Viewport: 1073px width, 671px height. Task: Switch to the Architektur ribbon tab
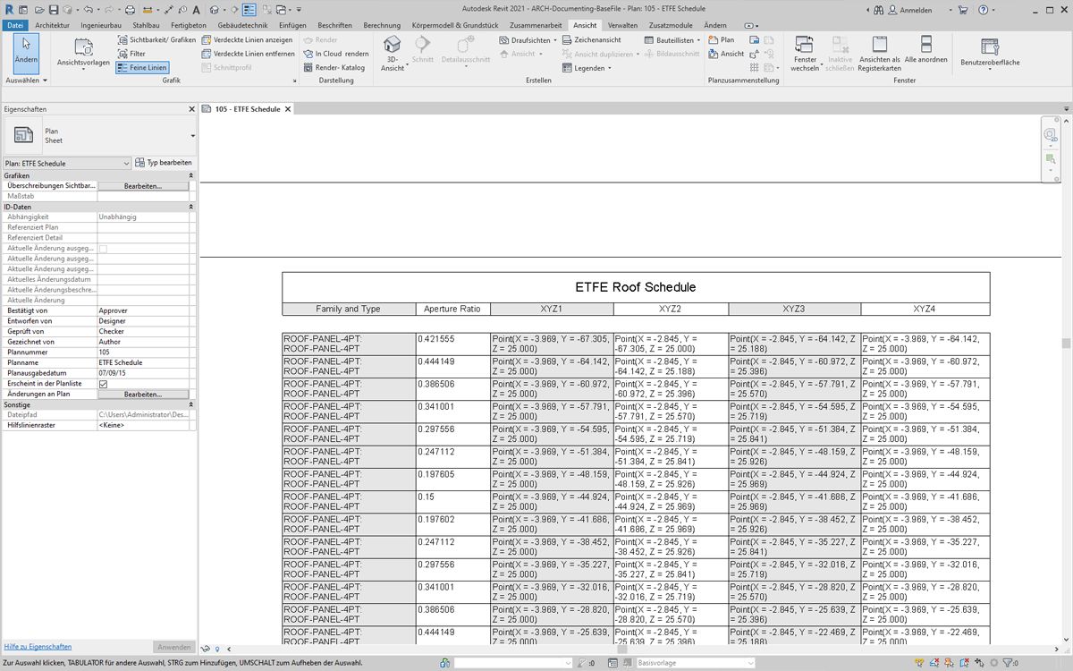click(x=52, y=25)
